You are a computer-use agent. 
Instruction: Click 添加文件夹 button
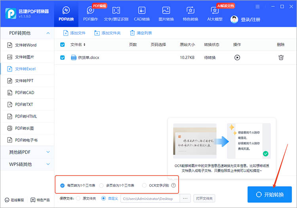[107, 33]
